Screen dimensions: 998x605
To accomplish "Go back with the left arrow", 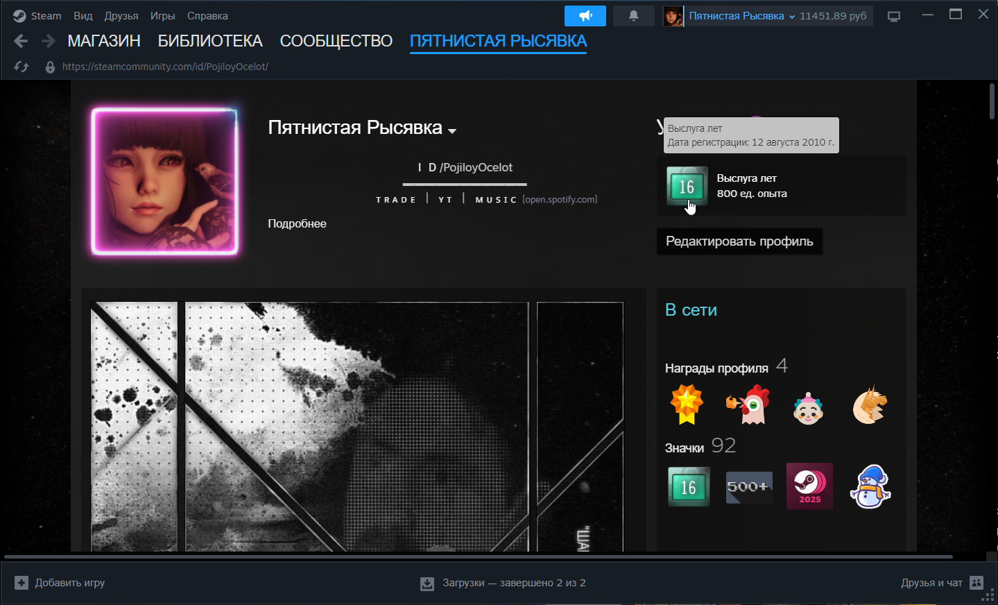I will tap(21, 42).
